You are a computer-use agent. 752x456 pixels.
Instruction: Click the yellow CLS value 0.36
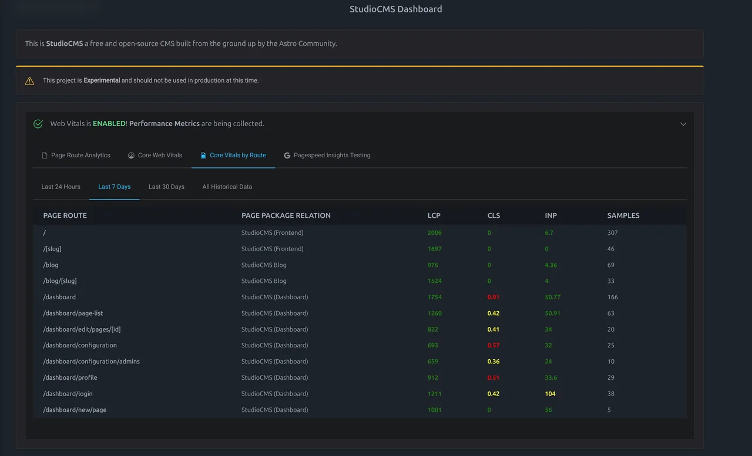click(493, 362)
